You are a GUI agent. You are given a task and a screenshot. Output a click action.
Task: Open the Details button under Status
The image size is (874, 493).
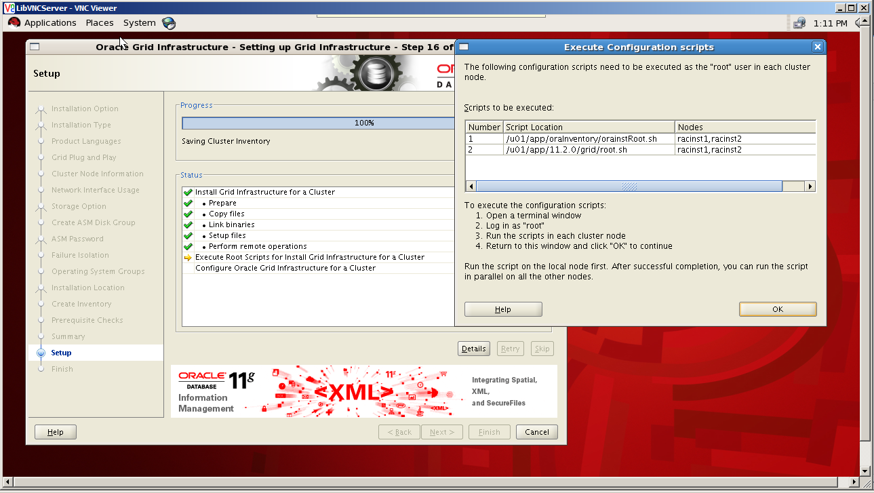(x=474, y=349)
